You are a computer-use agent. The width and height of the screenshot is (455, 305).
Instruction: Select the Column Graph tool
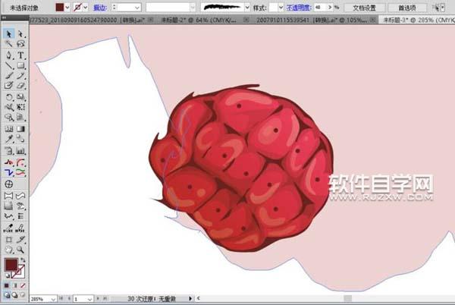pyautogui.click(x=20, y=151)
